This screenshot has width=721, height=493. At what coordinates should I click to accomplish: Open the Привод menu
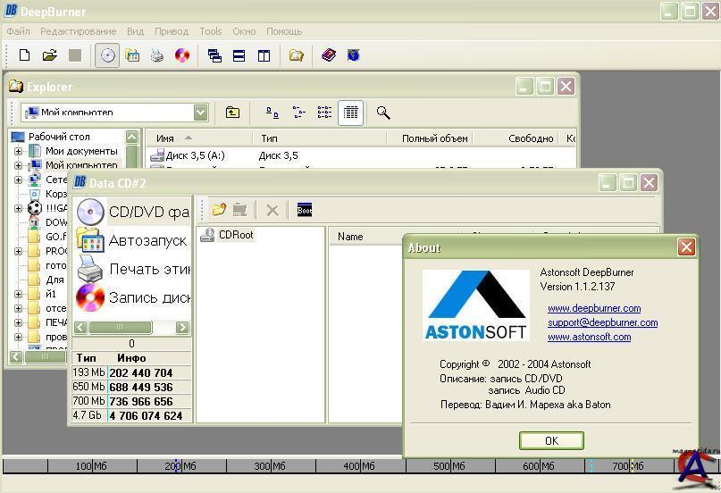tap(172, 31)
